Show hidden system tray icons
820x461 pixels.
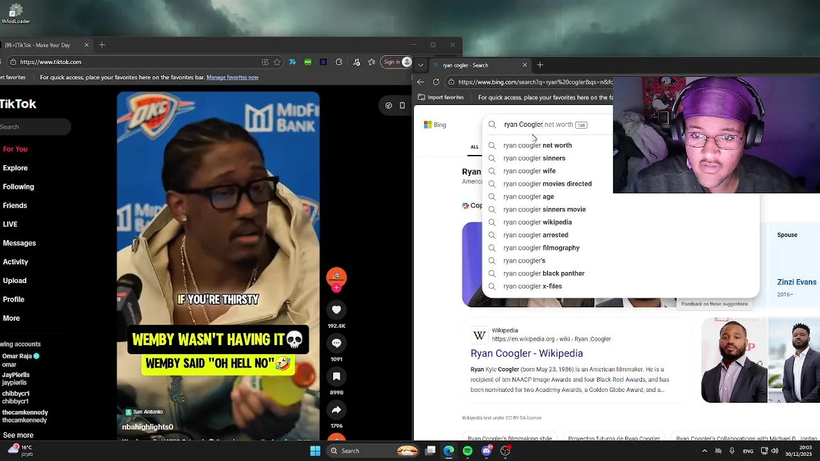click(704, 451)
